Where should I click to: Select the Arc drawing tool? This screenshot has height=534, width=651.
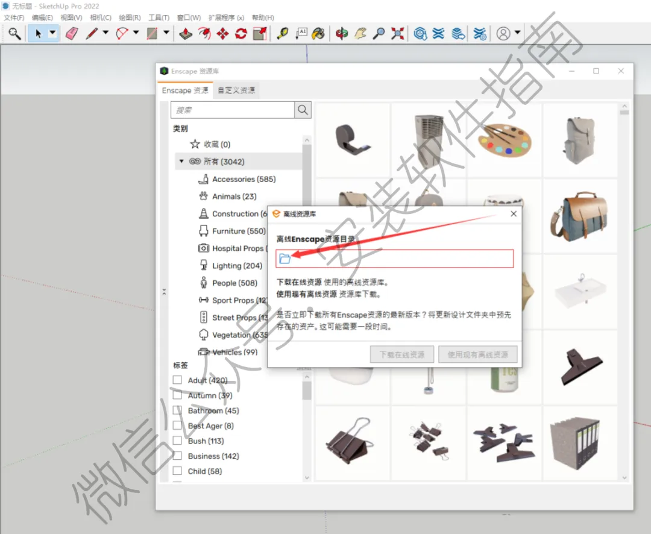tap(122, 34)
